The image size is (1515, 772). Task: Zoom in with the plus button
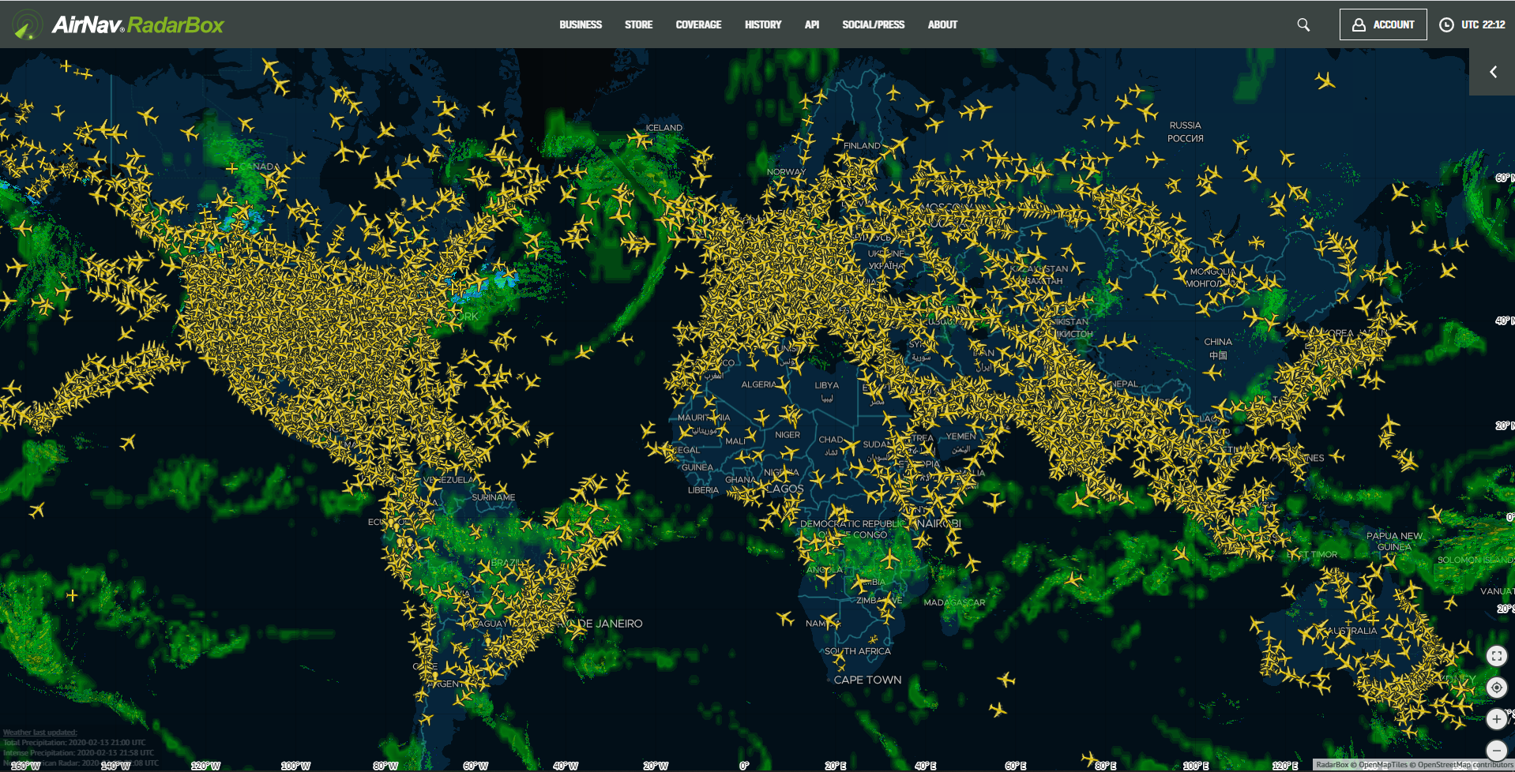click(x=1496, y=719)
